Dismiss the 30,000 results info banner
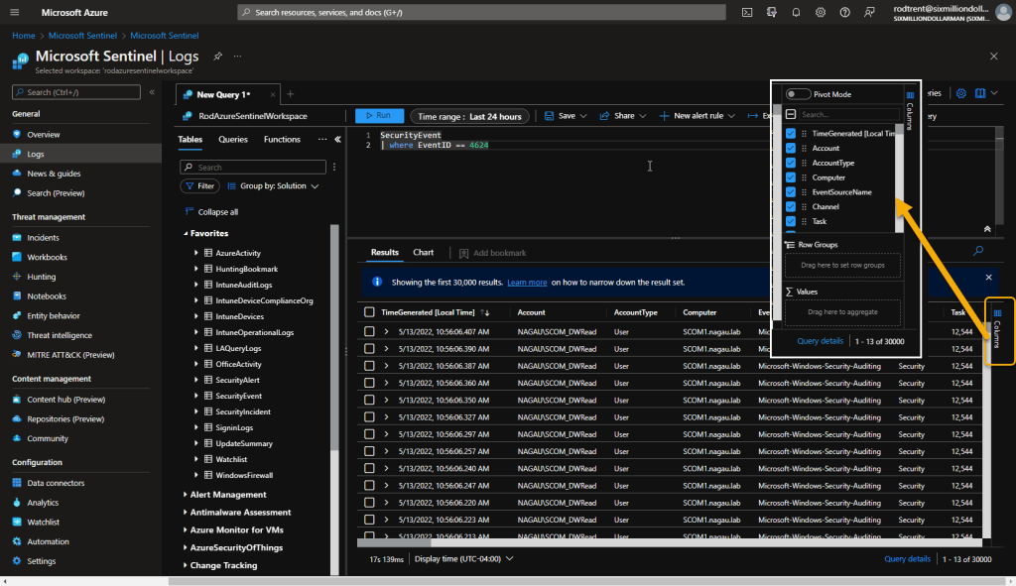The image size is (1016, 586). (989, 278)
